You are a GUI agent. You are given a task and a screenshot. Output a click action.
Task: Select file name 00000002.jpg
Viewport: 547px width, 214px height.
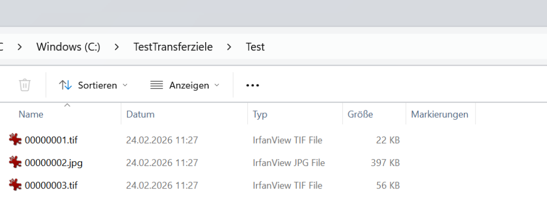coord(53,163)
